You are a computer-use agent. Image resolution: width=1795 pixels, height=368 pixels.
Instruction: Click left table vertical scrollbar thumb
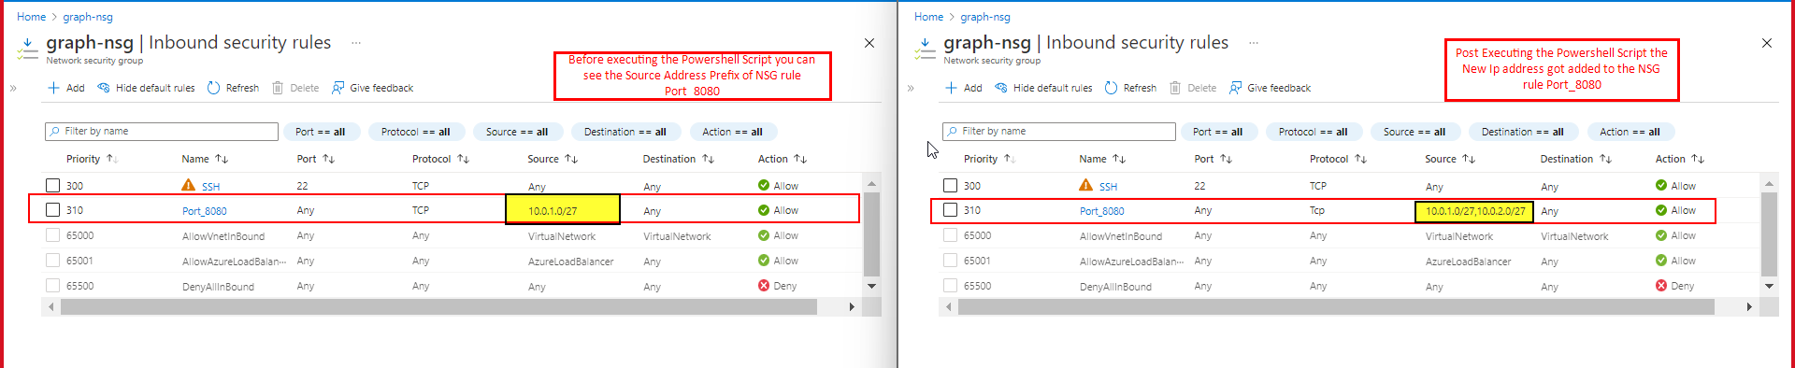[x=871, y=234]
